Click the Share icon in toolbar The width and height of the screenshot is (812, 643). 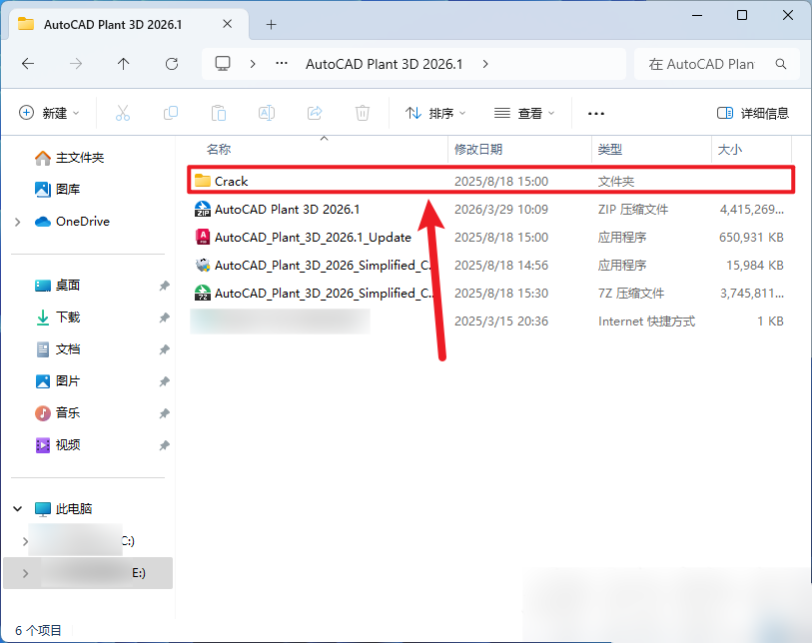pyautogui.click(x=315, y=113)
